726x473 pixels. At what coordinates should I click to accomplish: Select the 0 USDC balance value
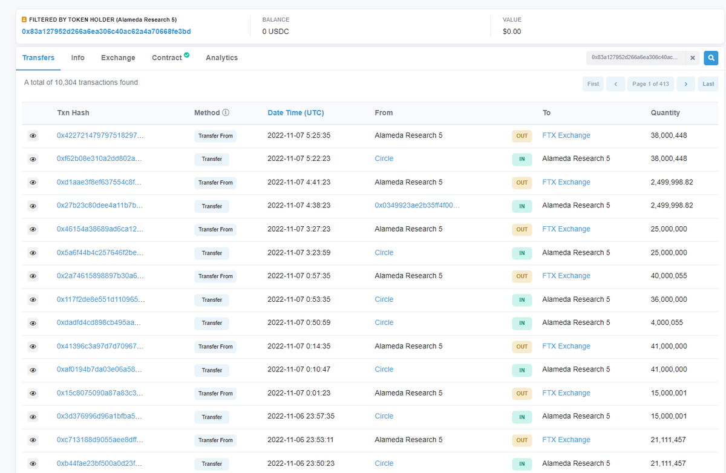tap(275, 31)
